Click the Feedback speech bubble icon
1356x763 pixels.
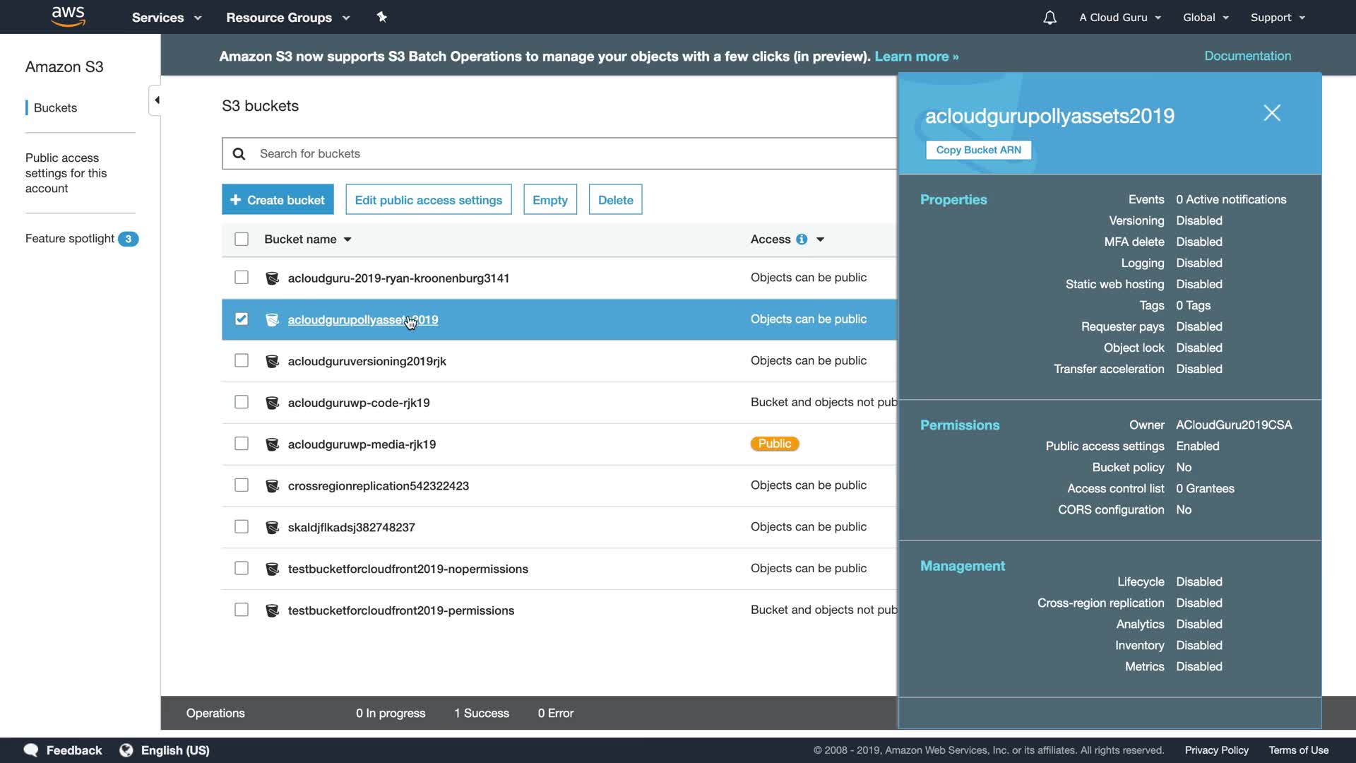31,750
